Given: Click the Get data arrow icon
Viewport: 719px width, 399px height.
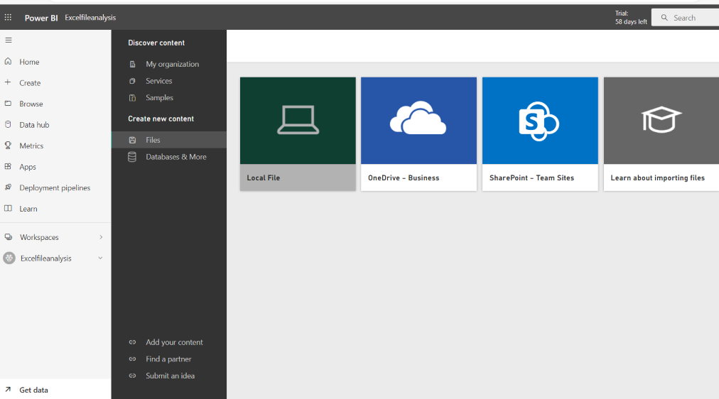Looking at the screenshot, I should (8, 389).
